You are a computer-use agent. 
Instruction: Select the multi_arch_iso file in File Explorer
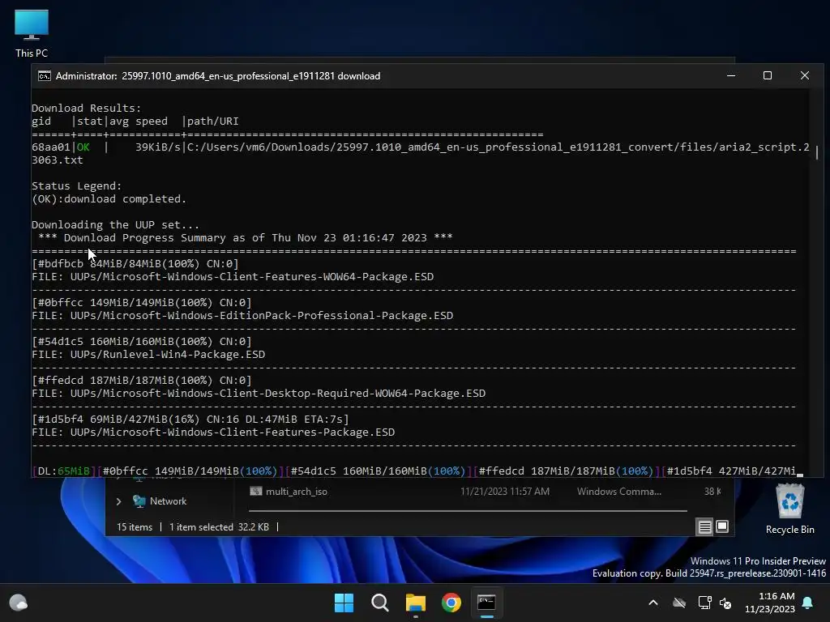coord(297,492)
